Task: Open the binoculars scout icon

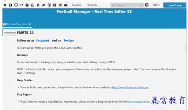Action: (38, 5)
